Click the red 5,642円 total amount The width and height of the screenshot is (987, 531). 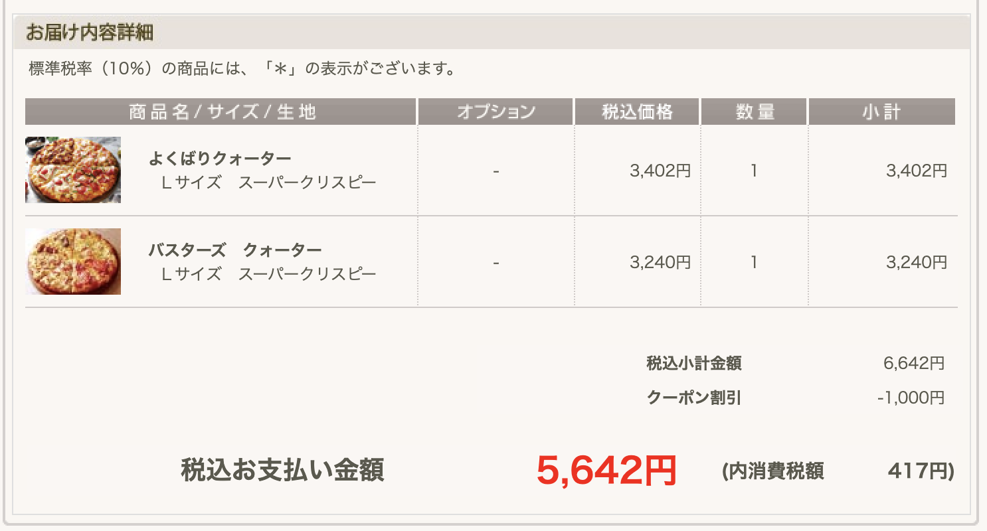point(606,471)
